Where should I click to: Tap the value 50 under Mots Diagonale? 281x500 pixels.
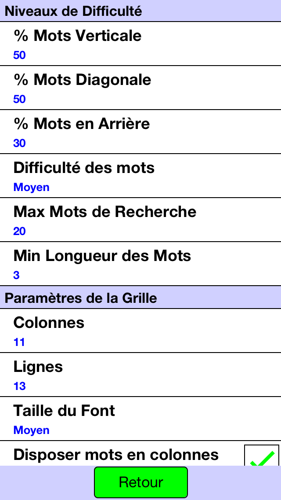[x=19, y=99]
